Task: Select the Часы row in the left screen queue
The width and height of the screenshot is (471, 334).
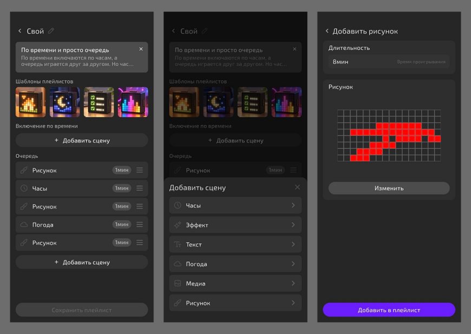Action: pos(82,188)
